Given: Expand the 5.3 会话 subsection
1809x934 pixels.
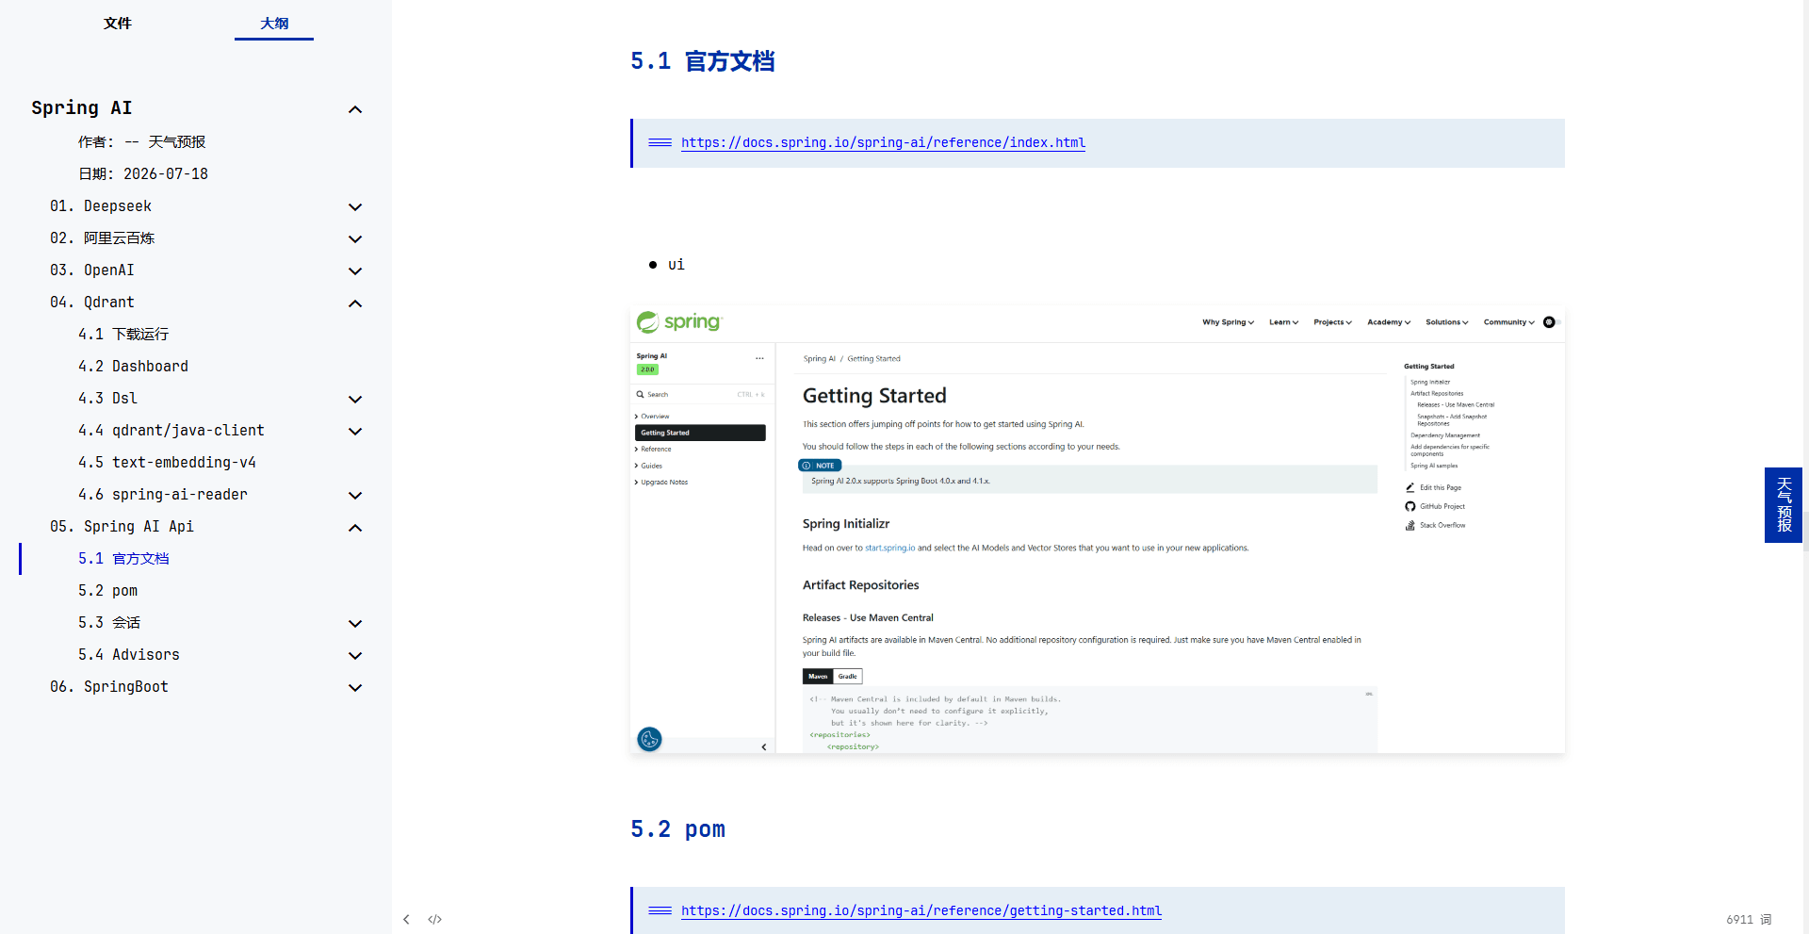Looking at the screenshot, I should 355,623.
